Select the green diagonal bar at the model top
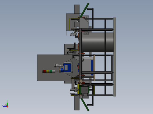Image resolution: width=153 pixels, height=114 pixels. tap(84, 10)
